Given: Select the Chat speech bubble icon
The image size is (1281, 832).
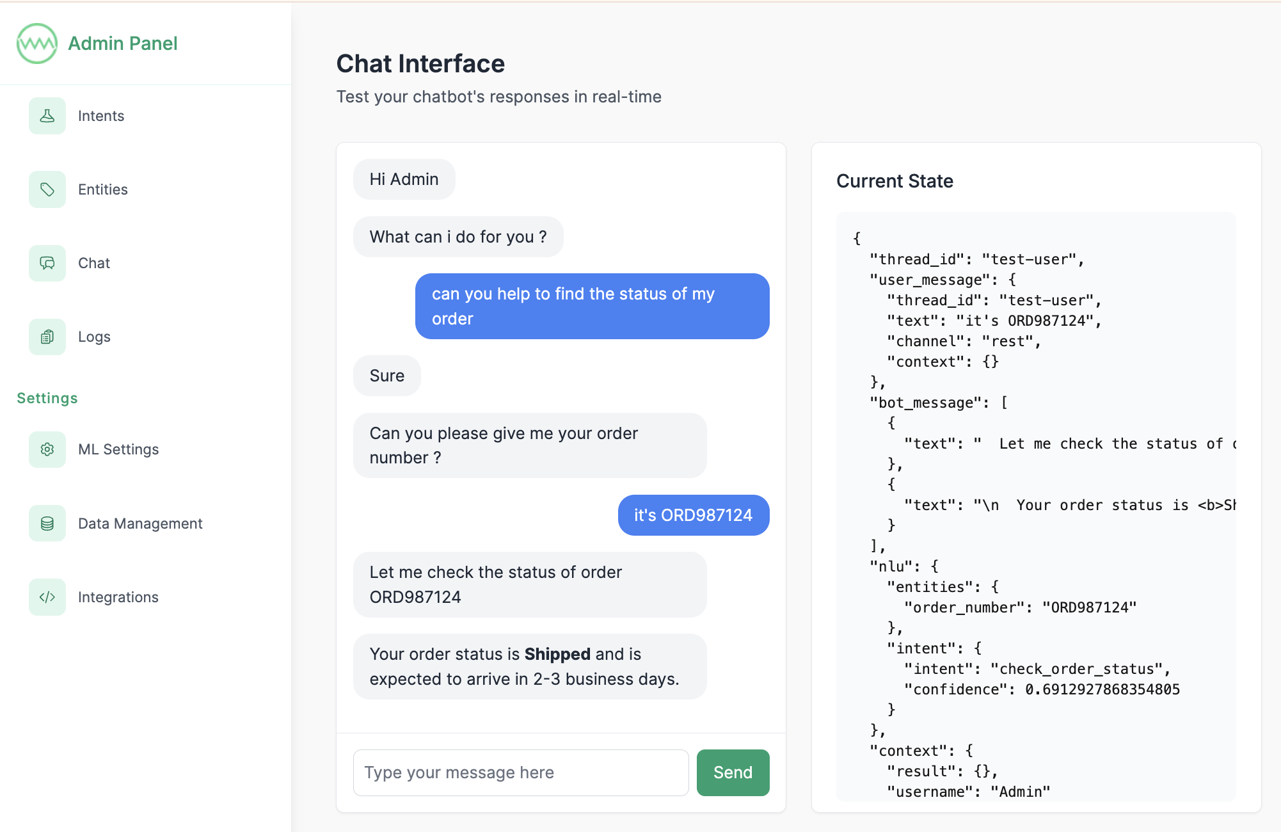Looking at the screenshot, I should point(47,263).
